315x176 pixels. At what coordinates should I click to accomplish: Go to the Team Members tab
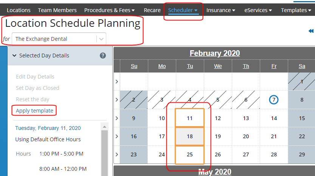(57, 10)
